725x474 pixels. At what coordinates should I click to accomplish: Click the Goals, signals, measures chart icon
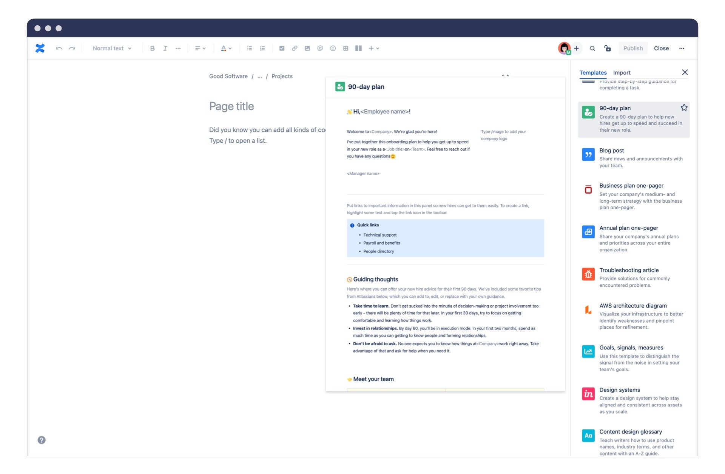[x=588, y=351]
